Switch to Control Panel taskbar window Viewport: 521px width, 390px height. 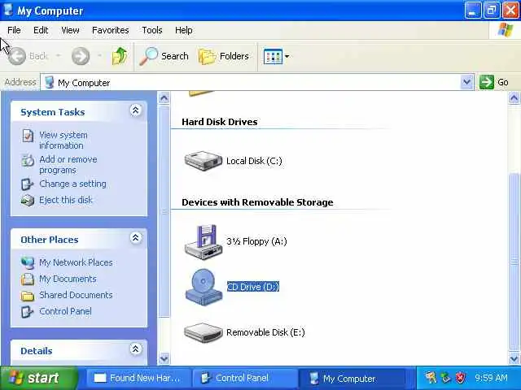point(243,378)
